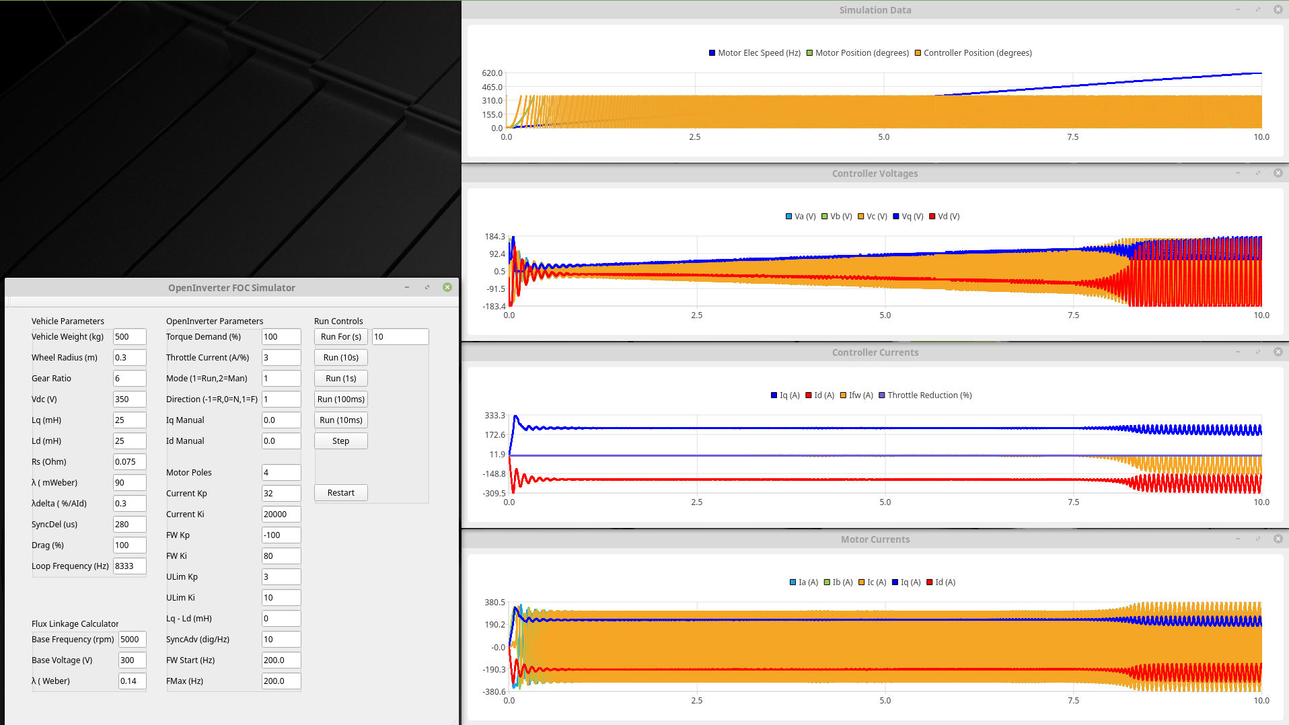1289x725 pixels.
Task: Click the Throttle Reduction legend marker
Action: (882, 395)
